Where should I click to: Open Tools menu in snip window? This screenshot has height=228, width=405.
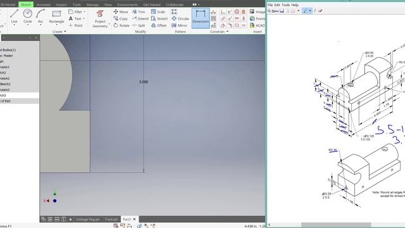285,5
